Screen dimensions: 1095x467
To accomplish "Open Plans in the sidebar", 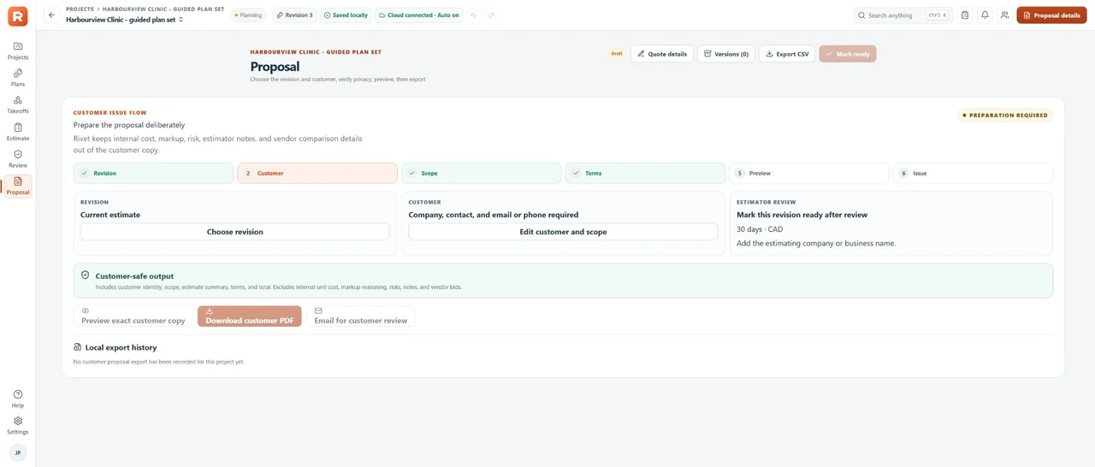I will coord(18,78).
